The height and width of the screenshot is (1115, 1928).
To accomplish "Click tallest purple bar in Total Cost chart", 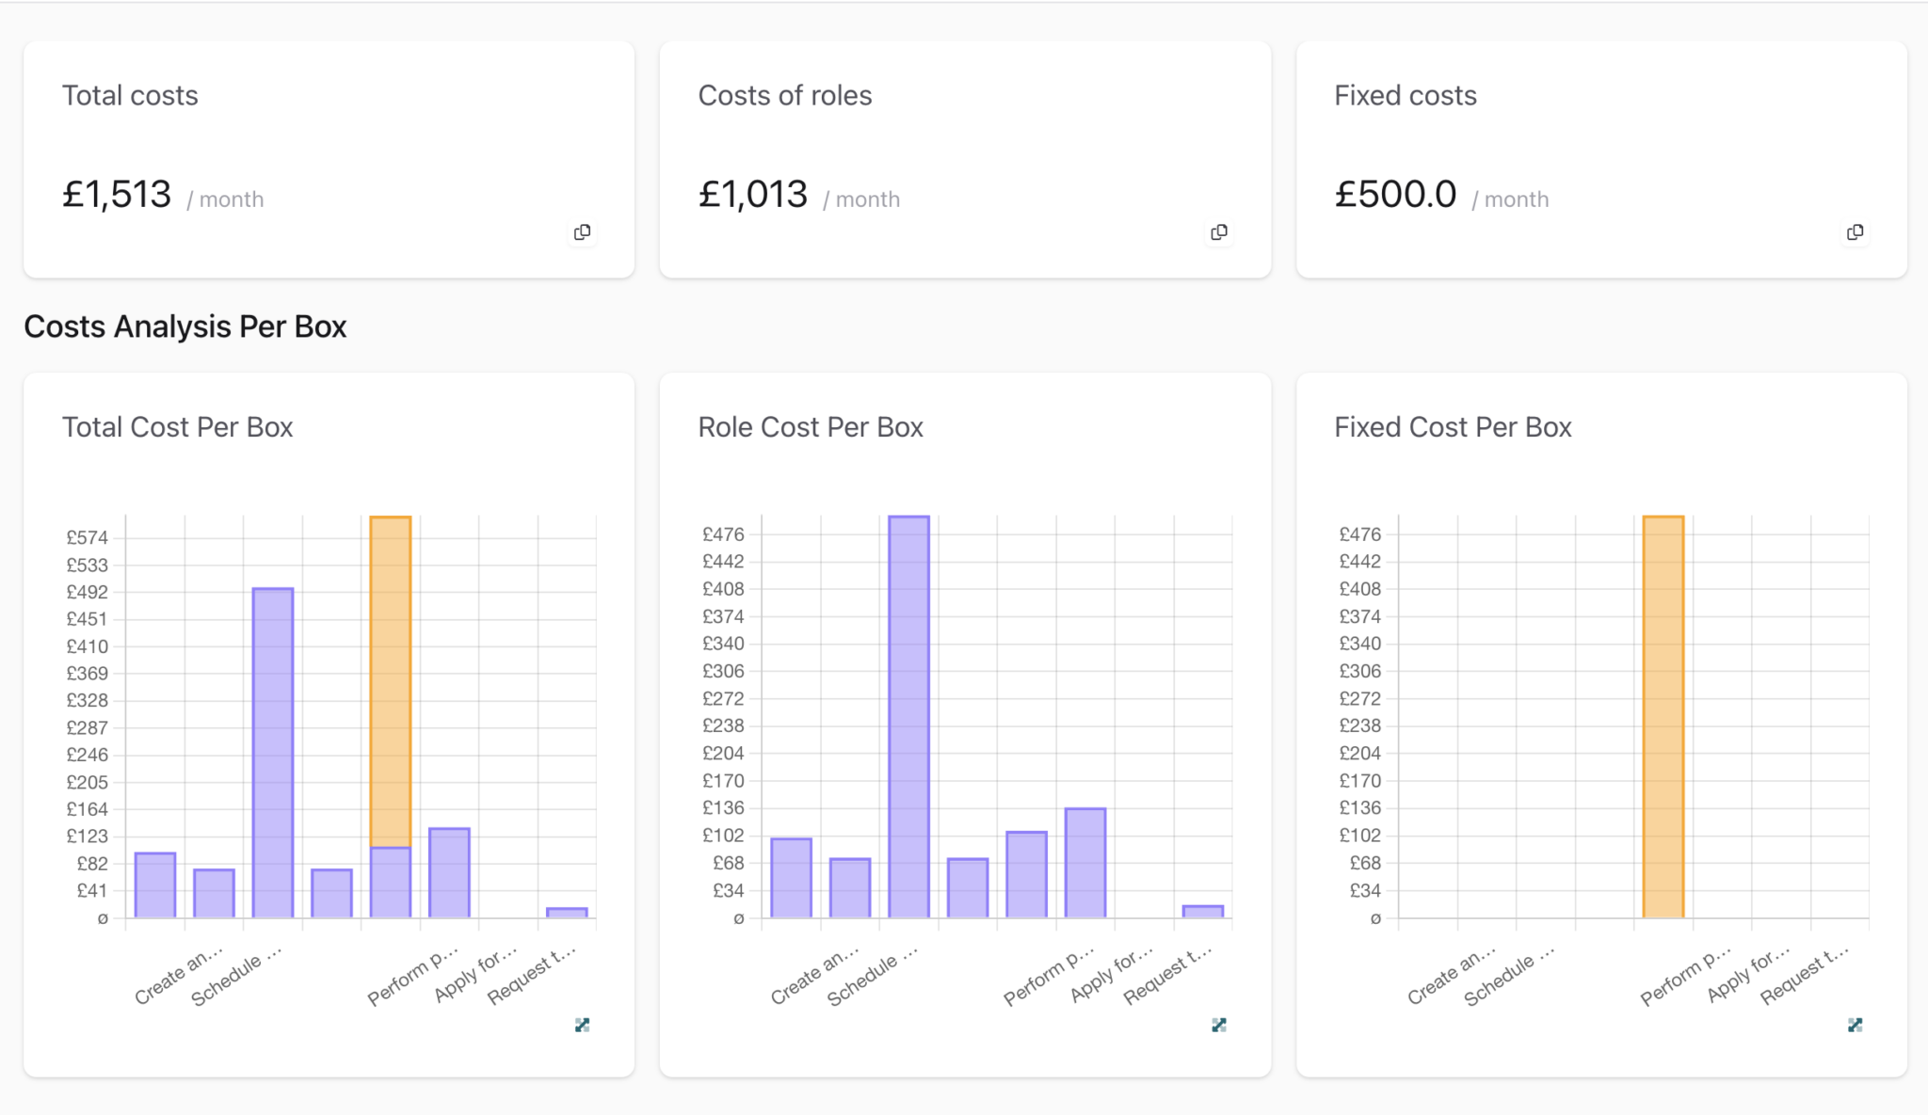I will (273, 753).
